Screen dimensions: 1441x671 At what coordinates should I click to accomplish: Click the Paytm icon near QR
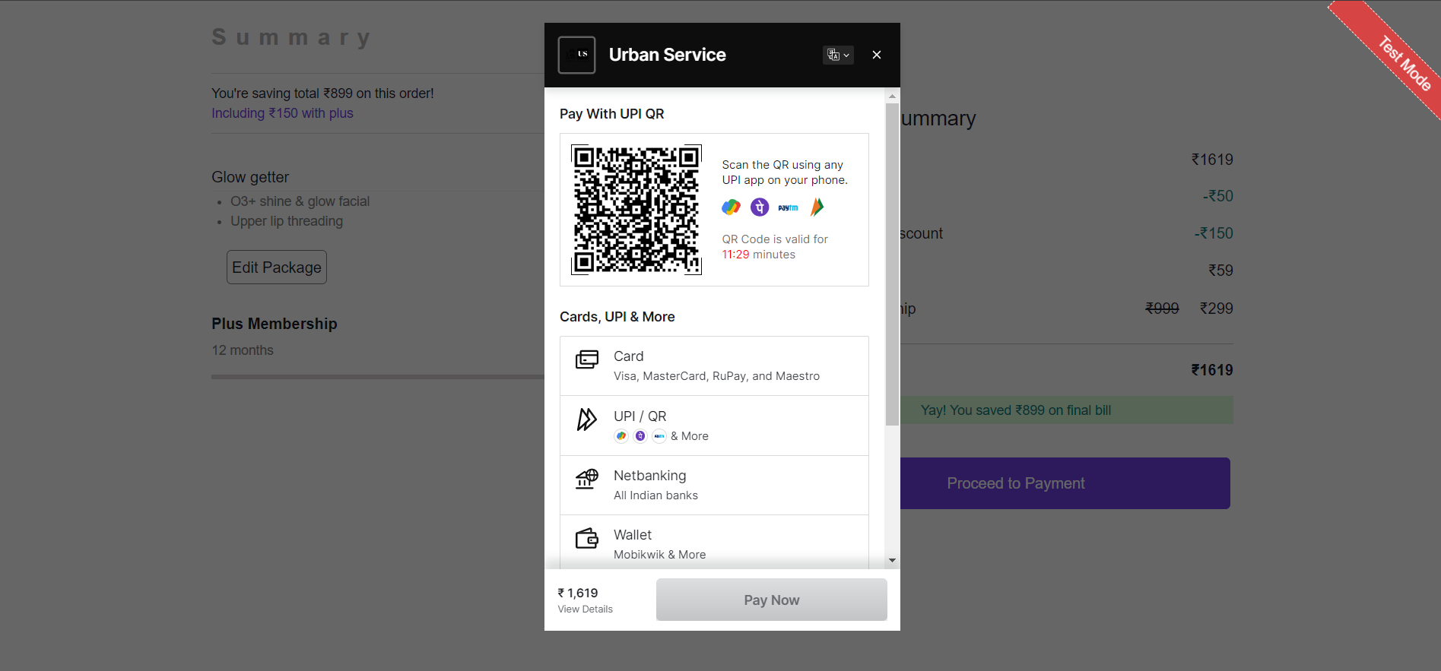pos(789,207)
